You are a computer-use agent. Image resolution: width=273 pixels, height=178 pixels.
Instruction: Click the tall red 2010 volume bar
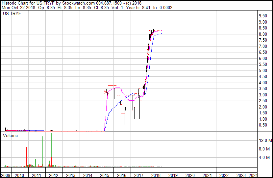point(26,157)
